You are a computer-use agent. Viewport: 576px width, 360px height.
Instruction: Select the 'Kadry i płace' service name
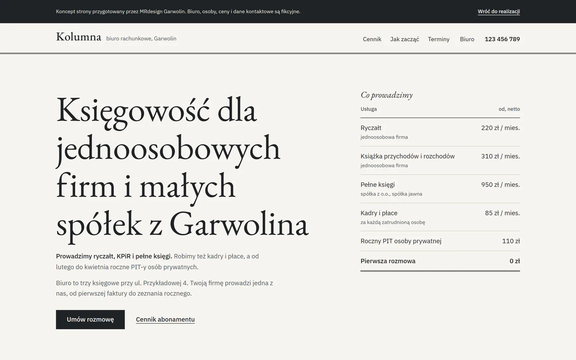379,213
